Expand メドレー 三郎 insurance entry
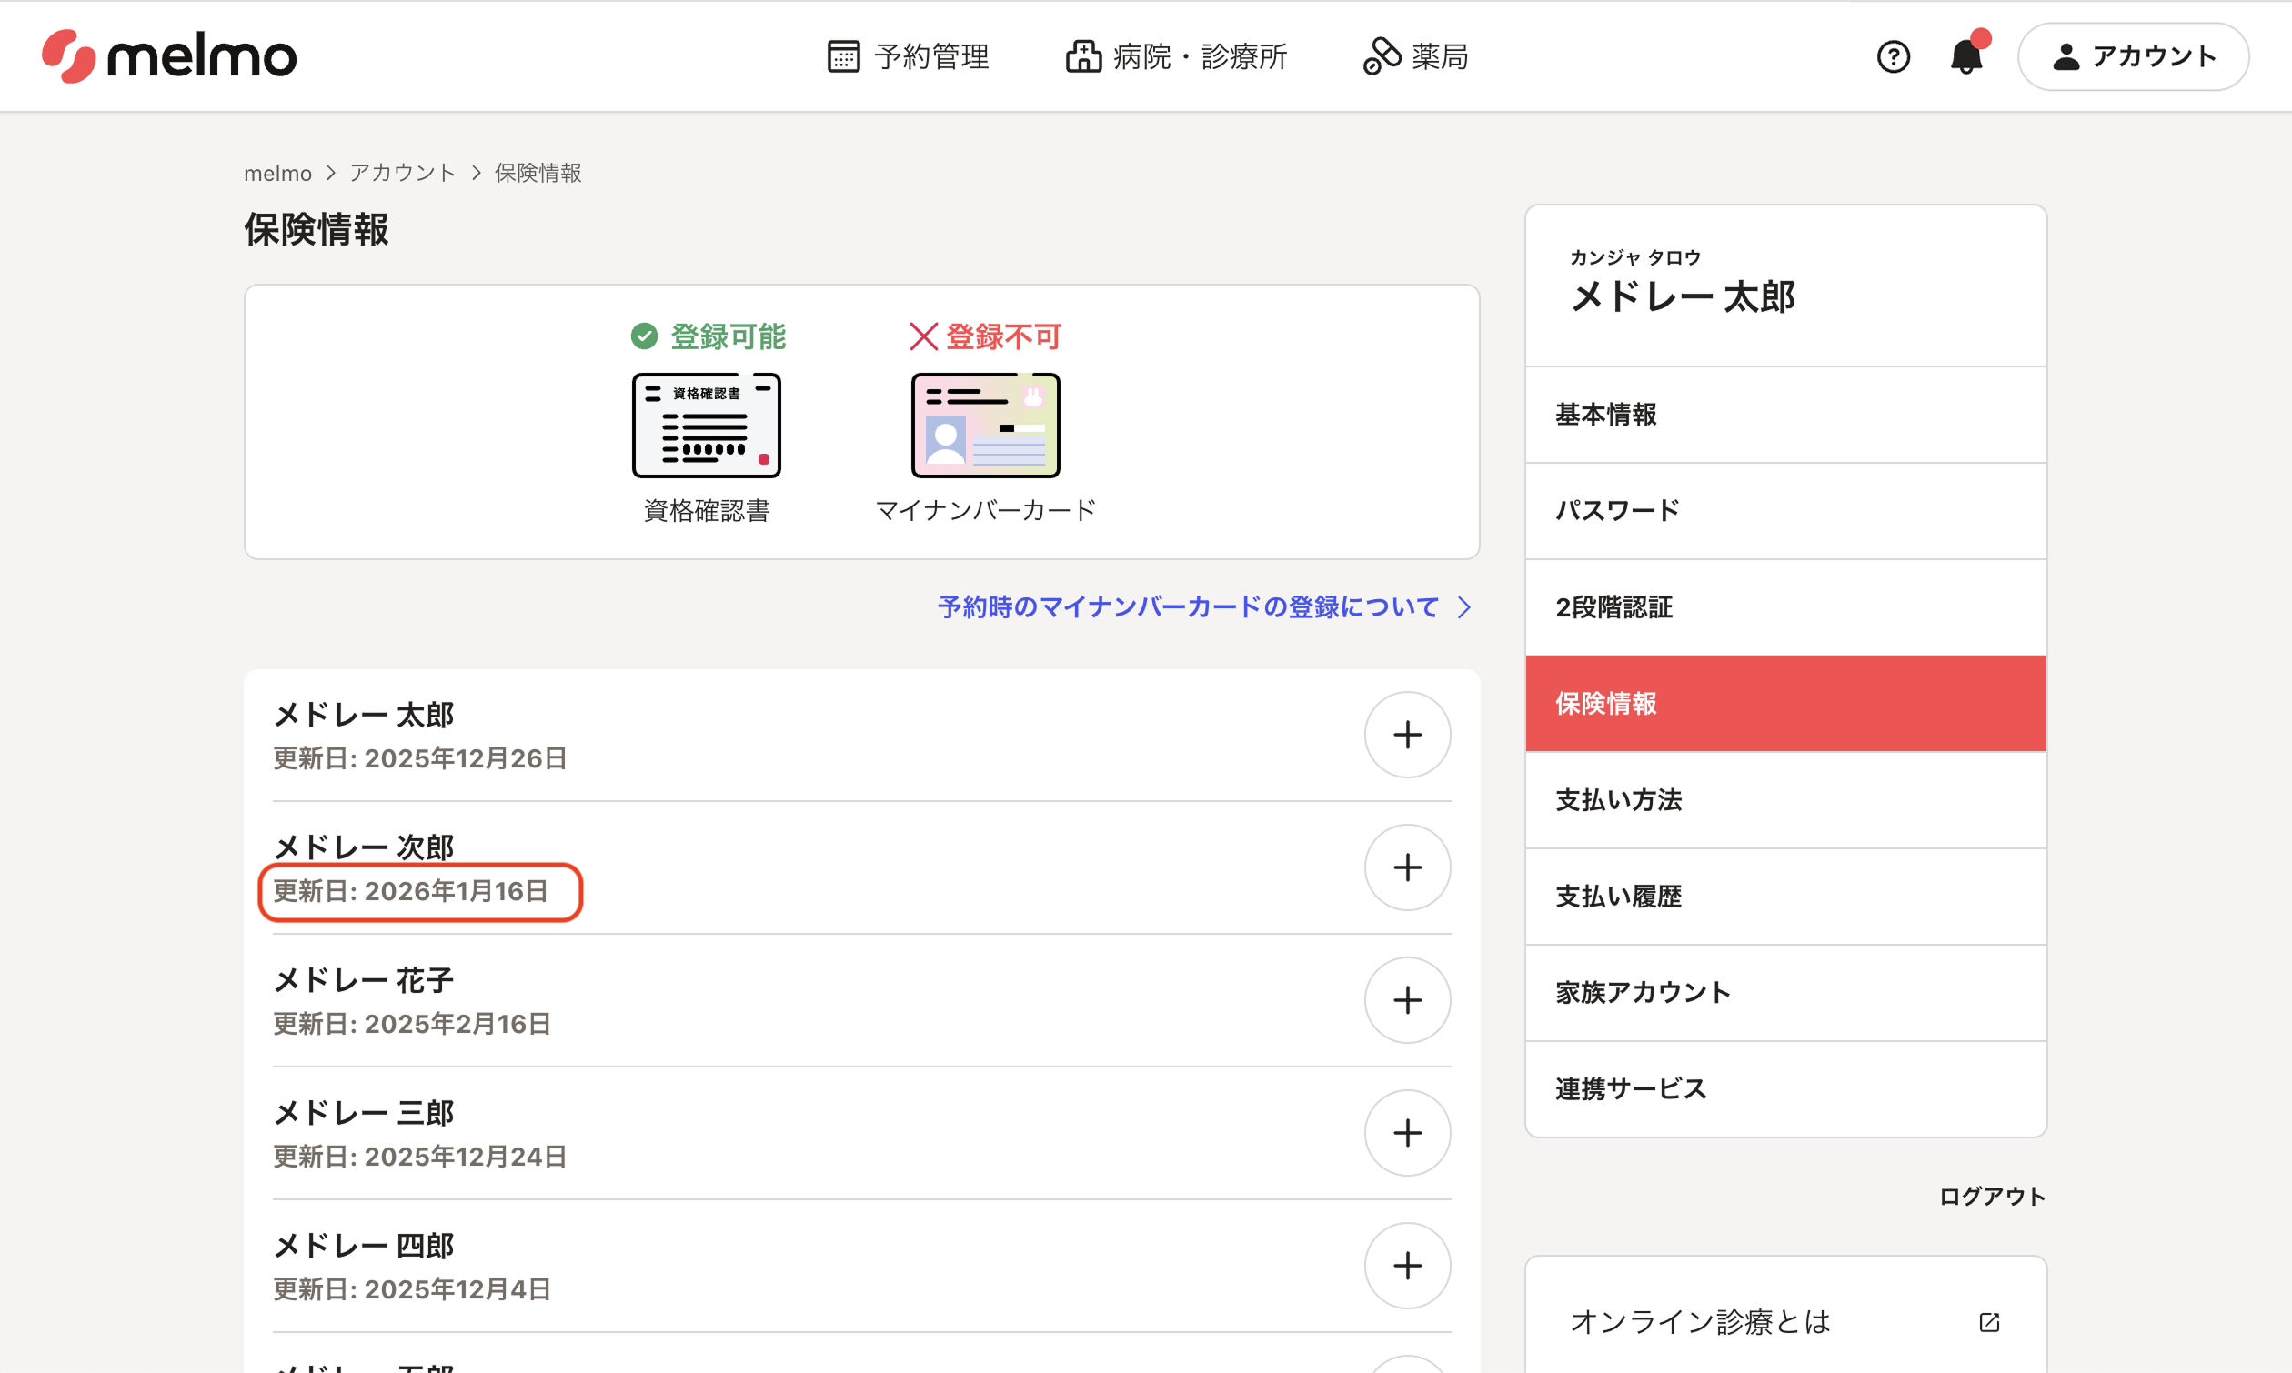 pos(1406,1132)
